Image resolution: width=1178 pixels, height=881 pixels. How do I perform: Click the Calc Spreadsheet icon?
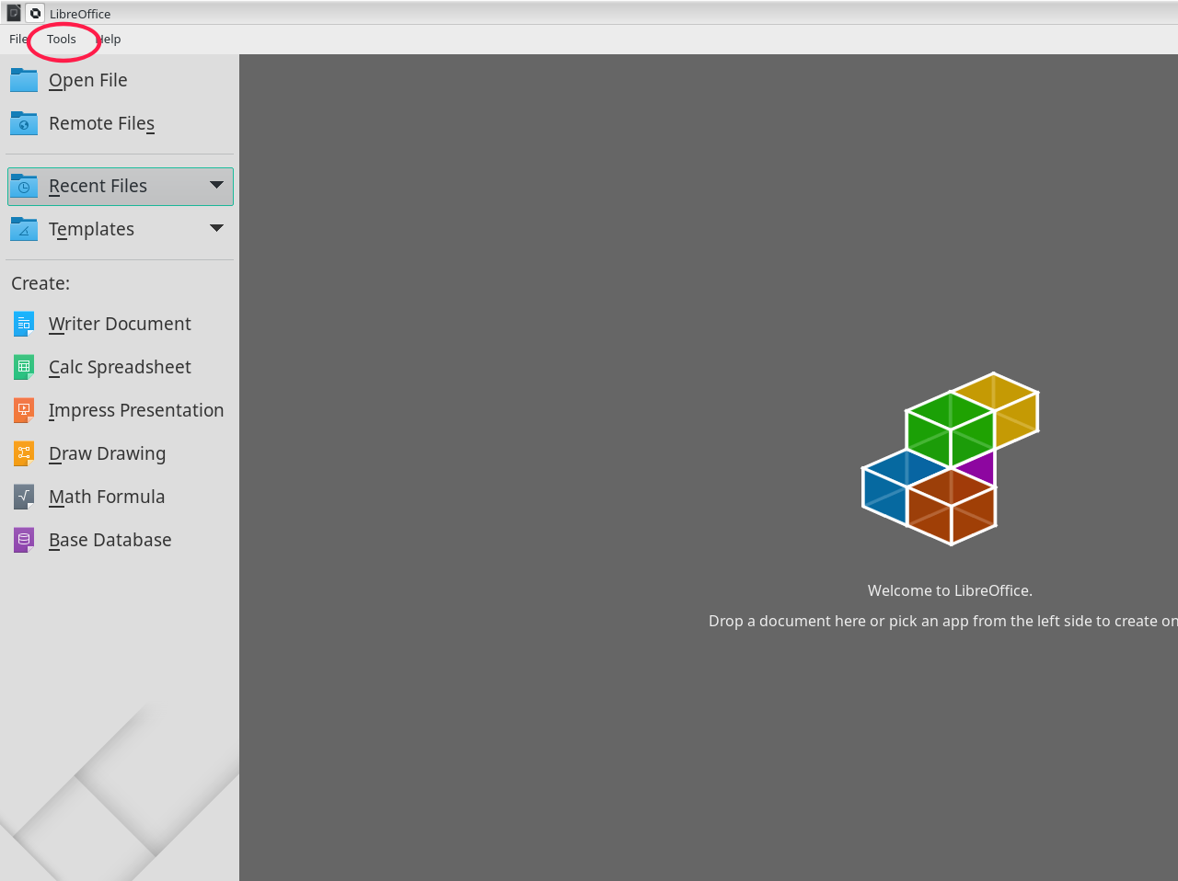tap(24, 367)
